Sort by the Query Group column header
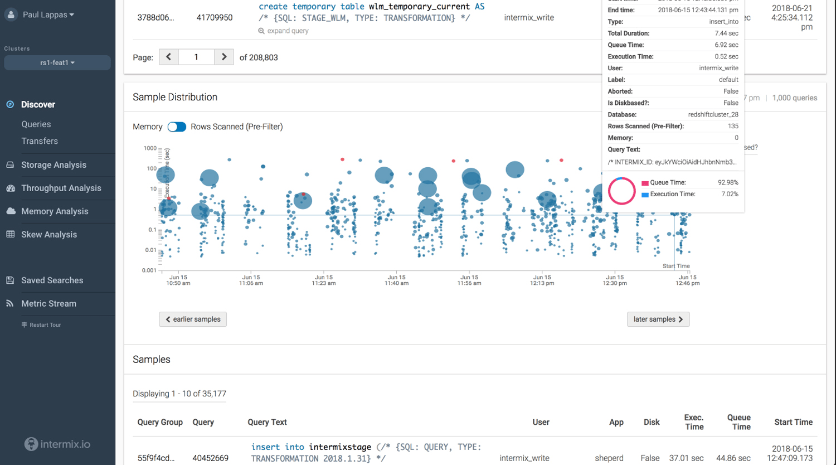The image size is (836, 465). tap(160, 422)
